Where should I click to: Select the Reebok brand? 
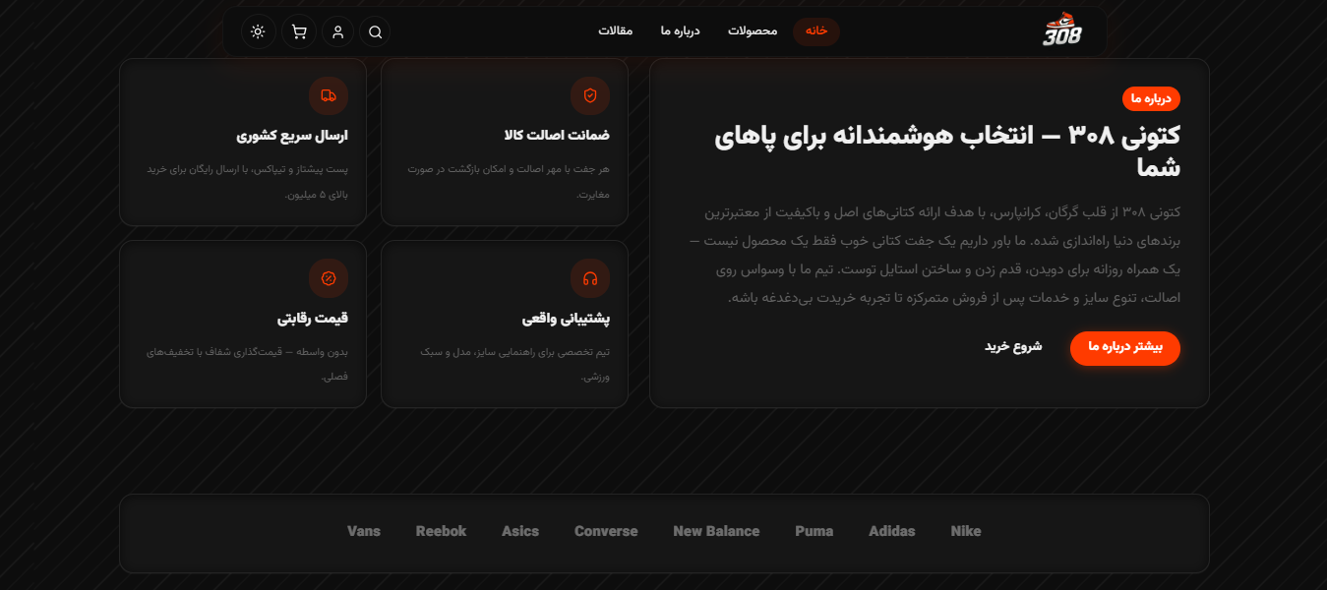(441, 531)
